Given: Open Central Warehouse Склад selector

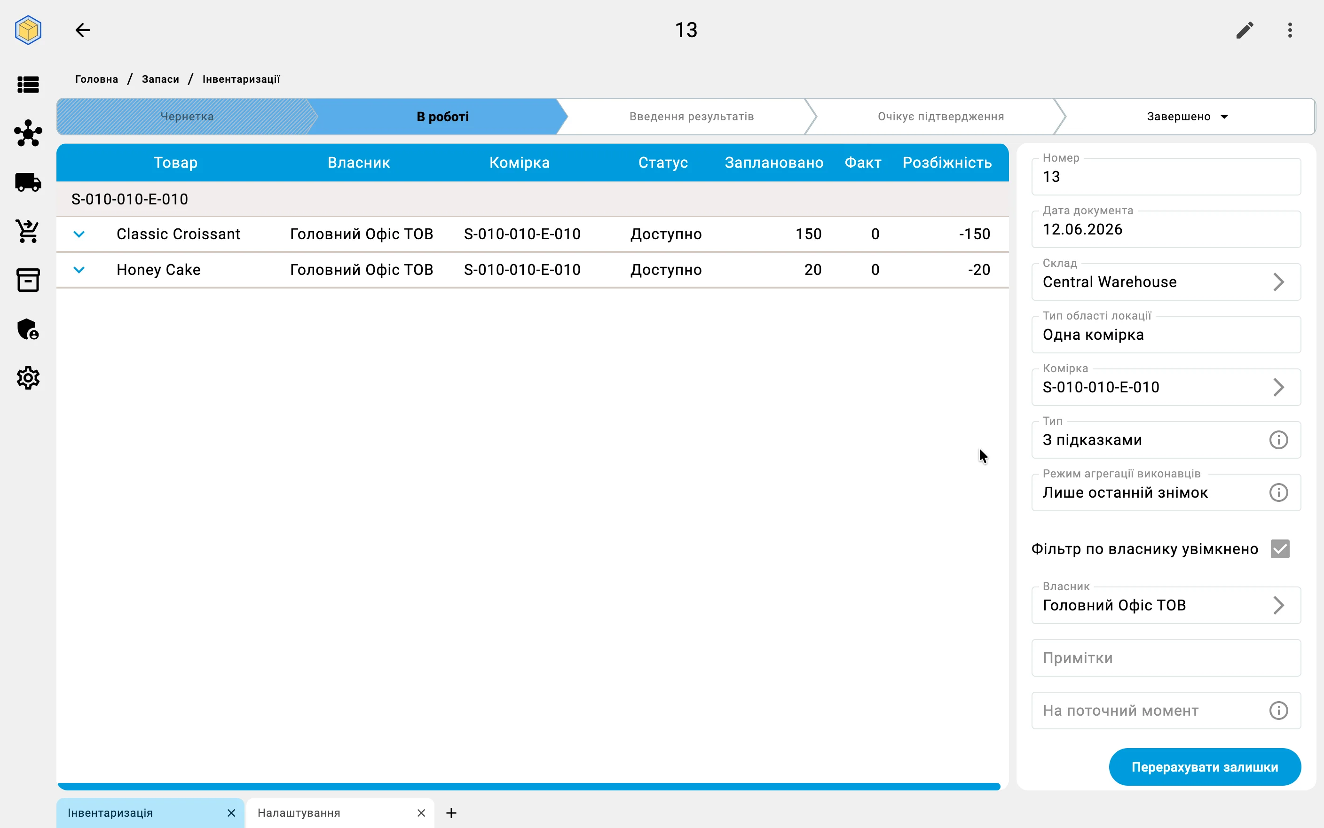Looking at the screenshot, I should tap(1166, 282).
